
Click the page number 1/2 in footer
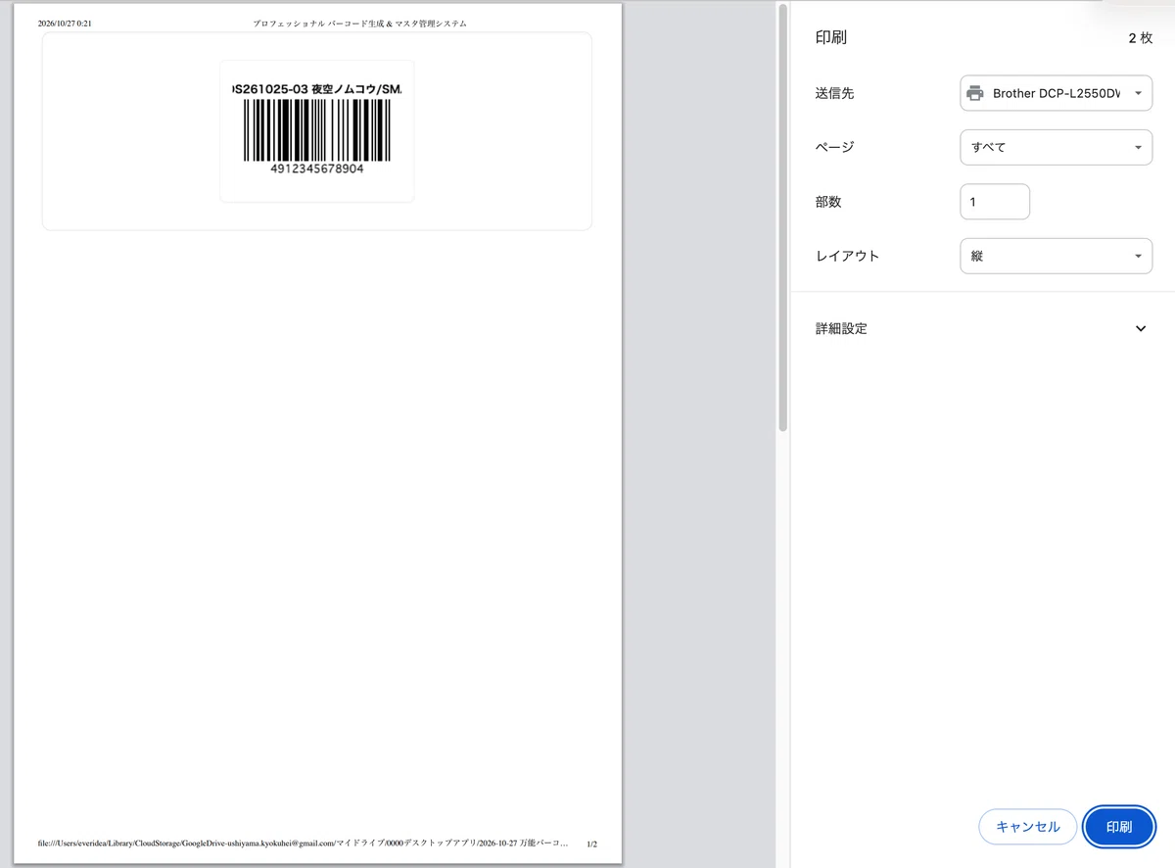coord(591,844)
